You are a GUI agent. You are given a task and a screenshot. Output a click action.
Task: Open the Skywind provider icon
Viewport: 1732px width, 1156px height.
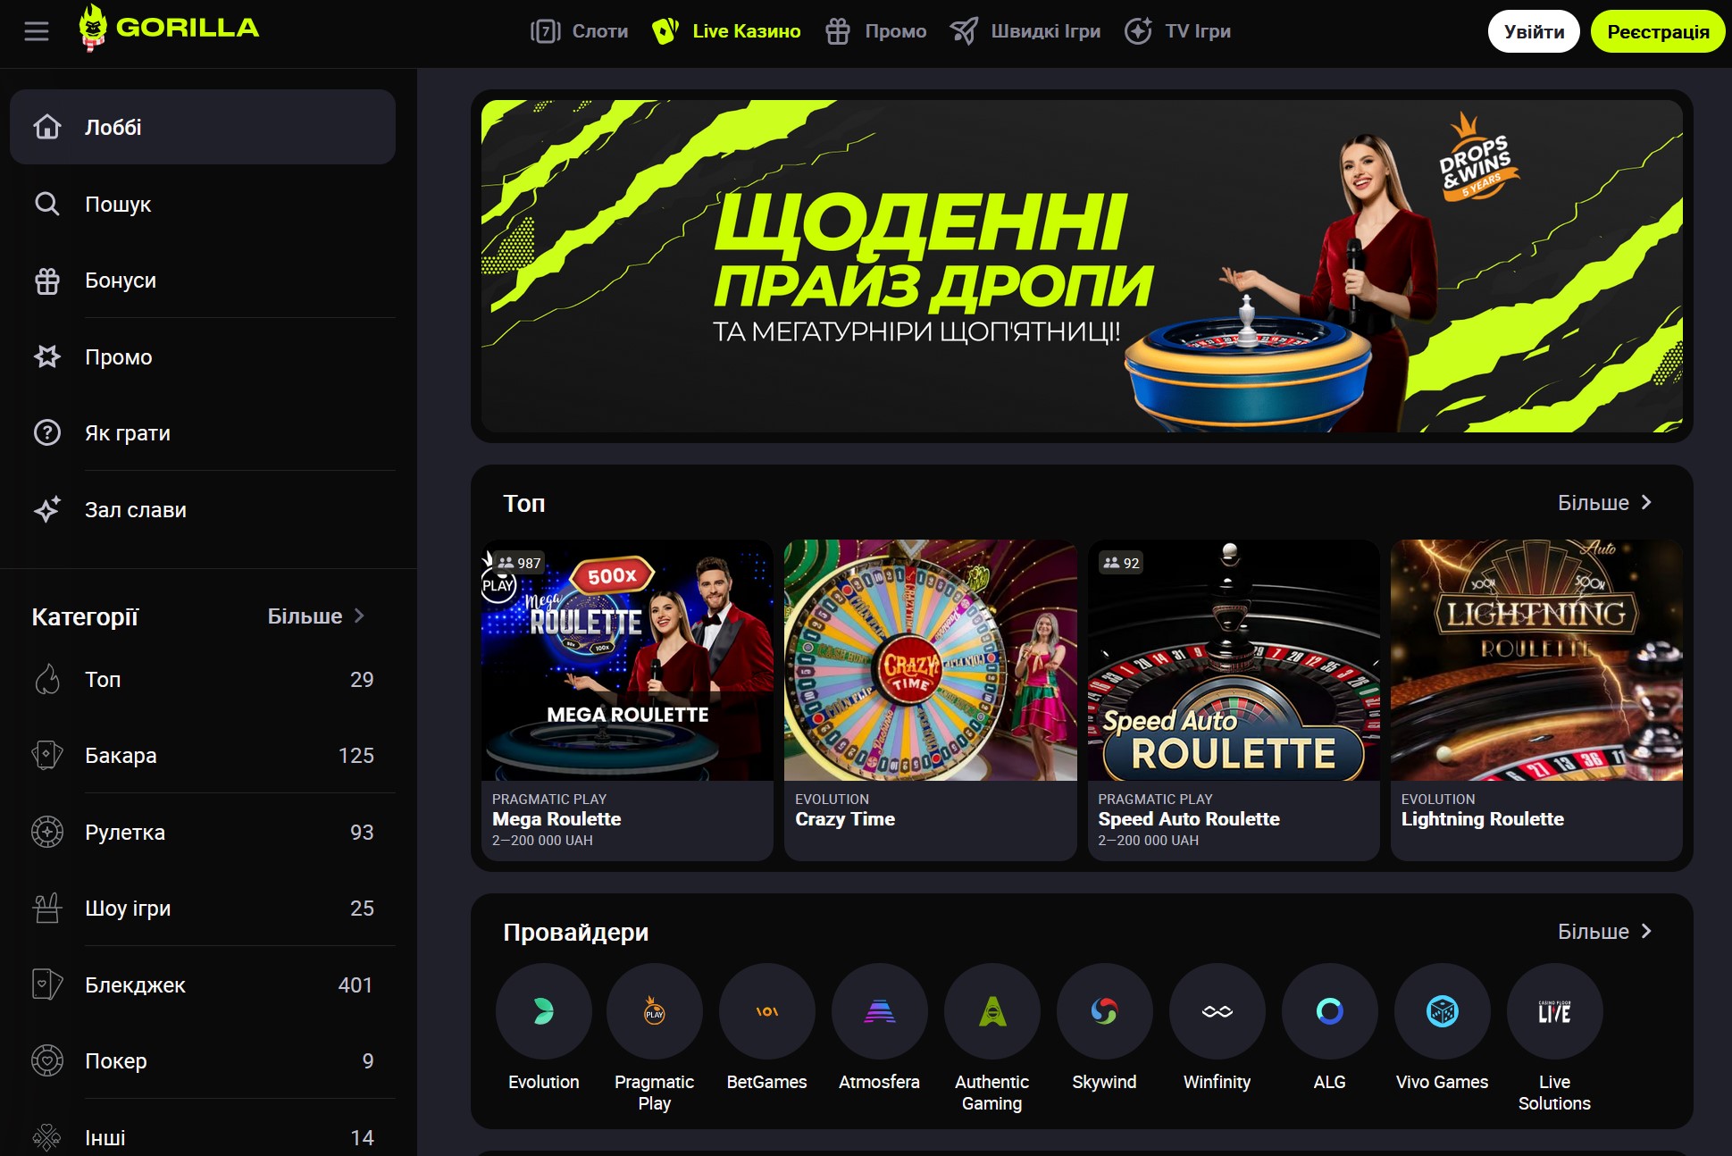click(1104, 1011)
